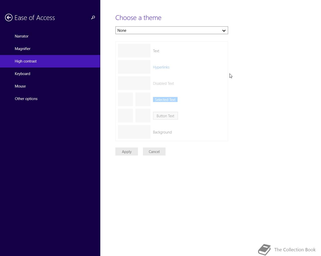Open the Mouse settings
Screen dimensions: 321x256
pyautogui.click(x=50, y=86)
